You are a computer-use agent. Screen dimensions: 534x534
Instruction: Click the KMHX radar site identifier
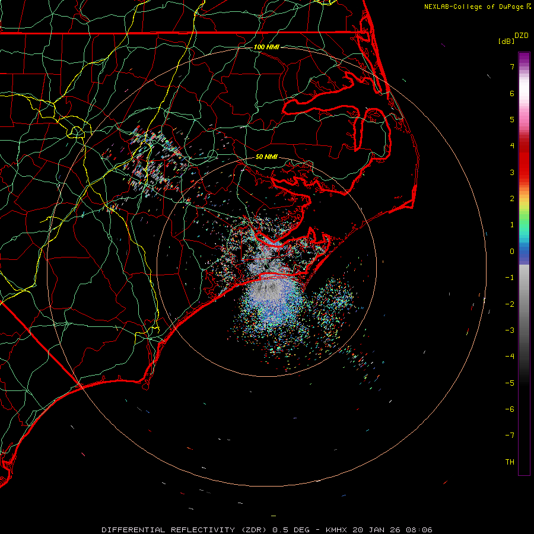tap(337, 530)
